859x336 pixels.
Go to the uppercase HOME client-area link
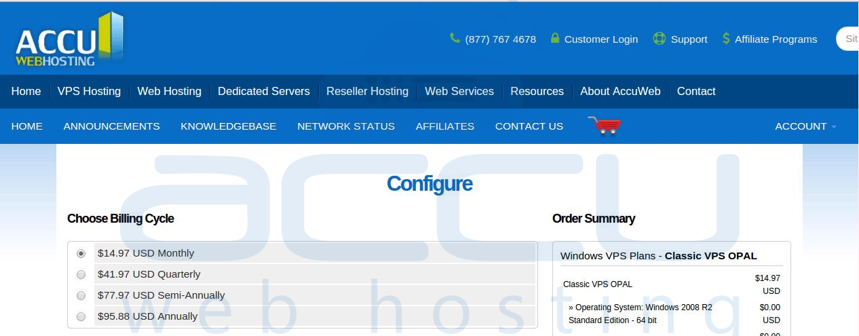pos(27,126)
